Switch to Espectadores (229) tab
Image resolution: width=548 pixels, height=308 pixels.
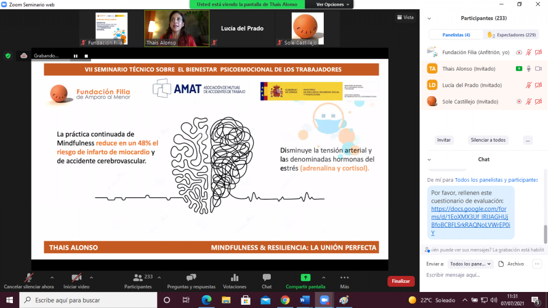click(x=512, y=35)
